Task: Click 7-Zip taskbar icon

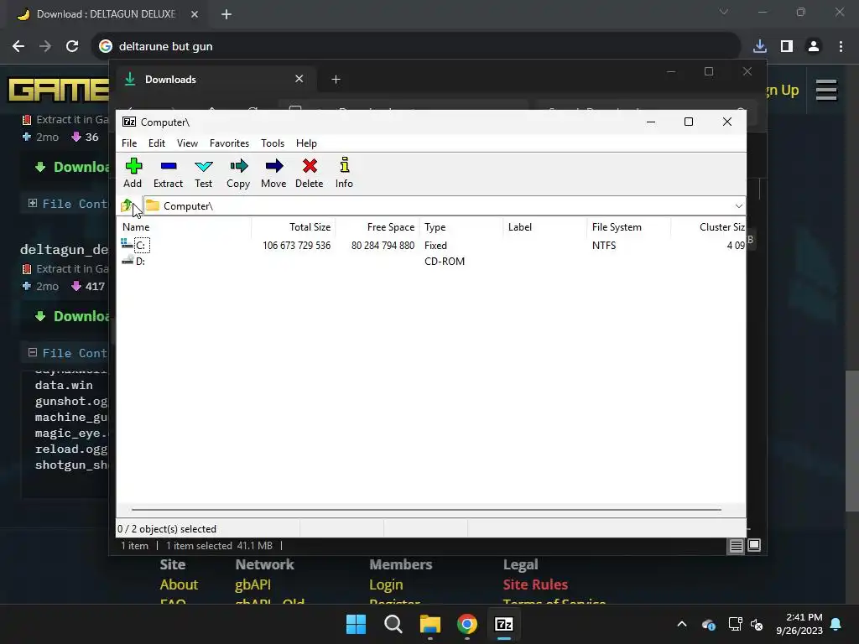Action: [x=503, y=624]
